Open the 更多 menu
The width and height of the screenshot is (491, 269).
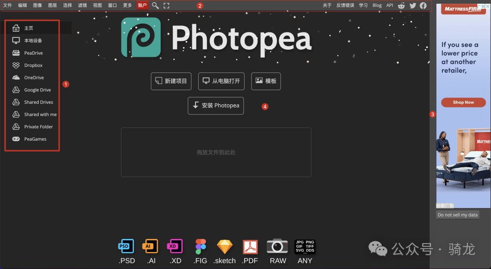coord(127,5)
